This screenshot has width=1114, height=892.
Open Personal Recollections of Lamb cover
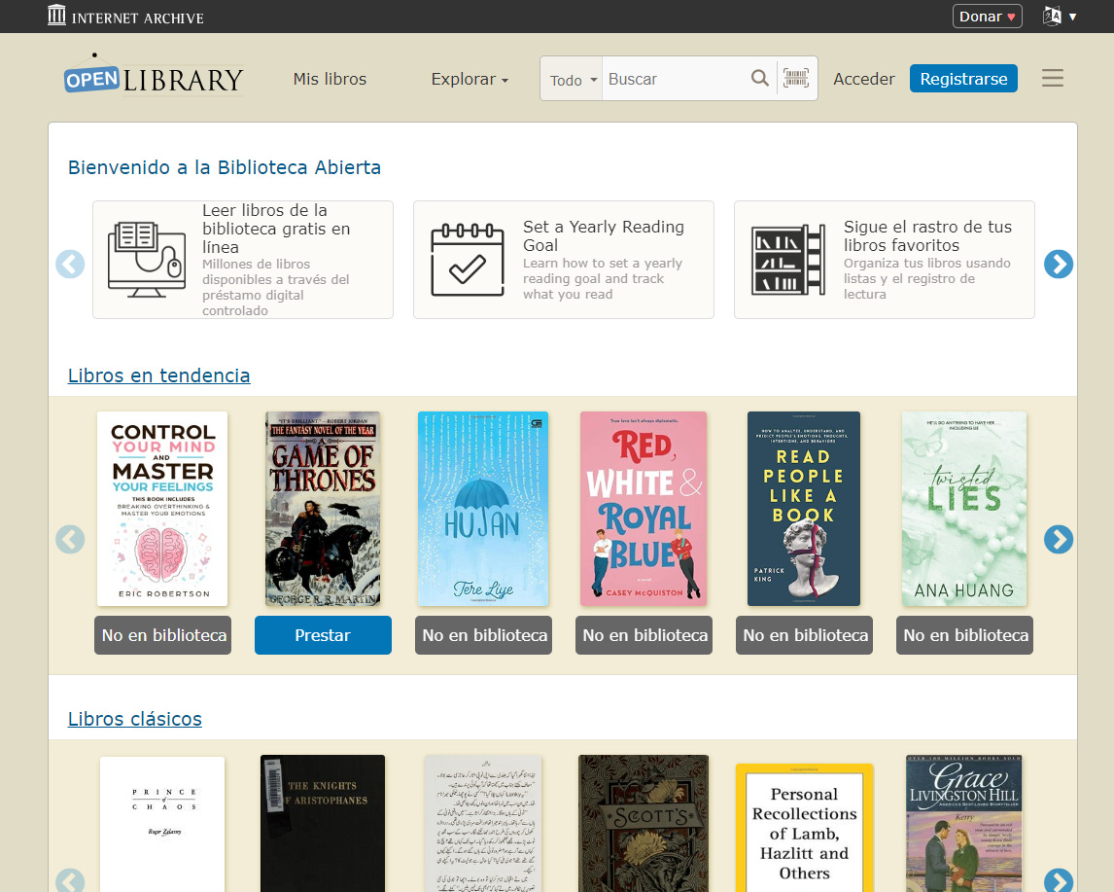tap(804, 828)
